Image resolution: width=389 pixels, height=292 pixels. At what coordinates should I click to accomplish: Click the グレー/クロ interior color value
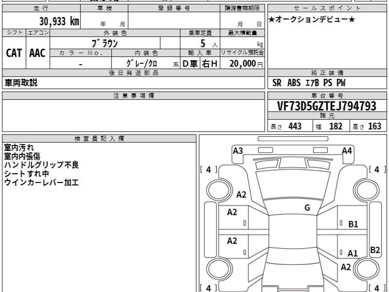(142, 64)
